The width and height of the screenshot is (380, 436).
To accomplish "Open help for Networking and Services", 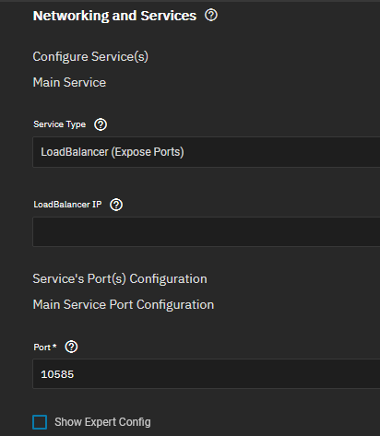I will pyautogui.click(x=211, y=15).
